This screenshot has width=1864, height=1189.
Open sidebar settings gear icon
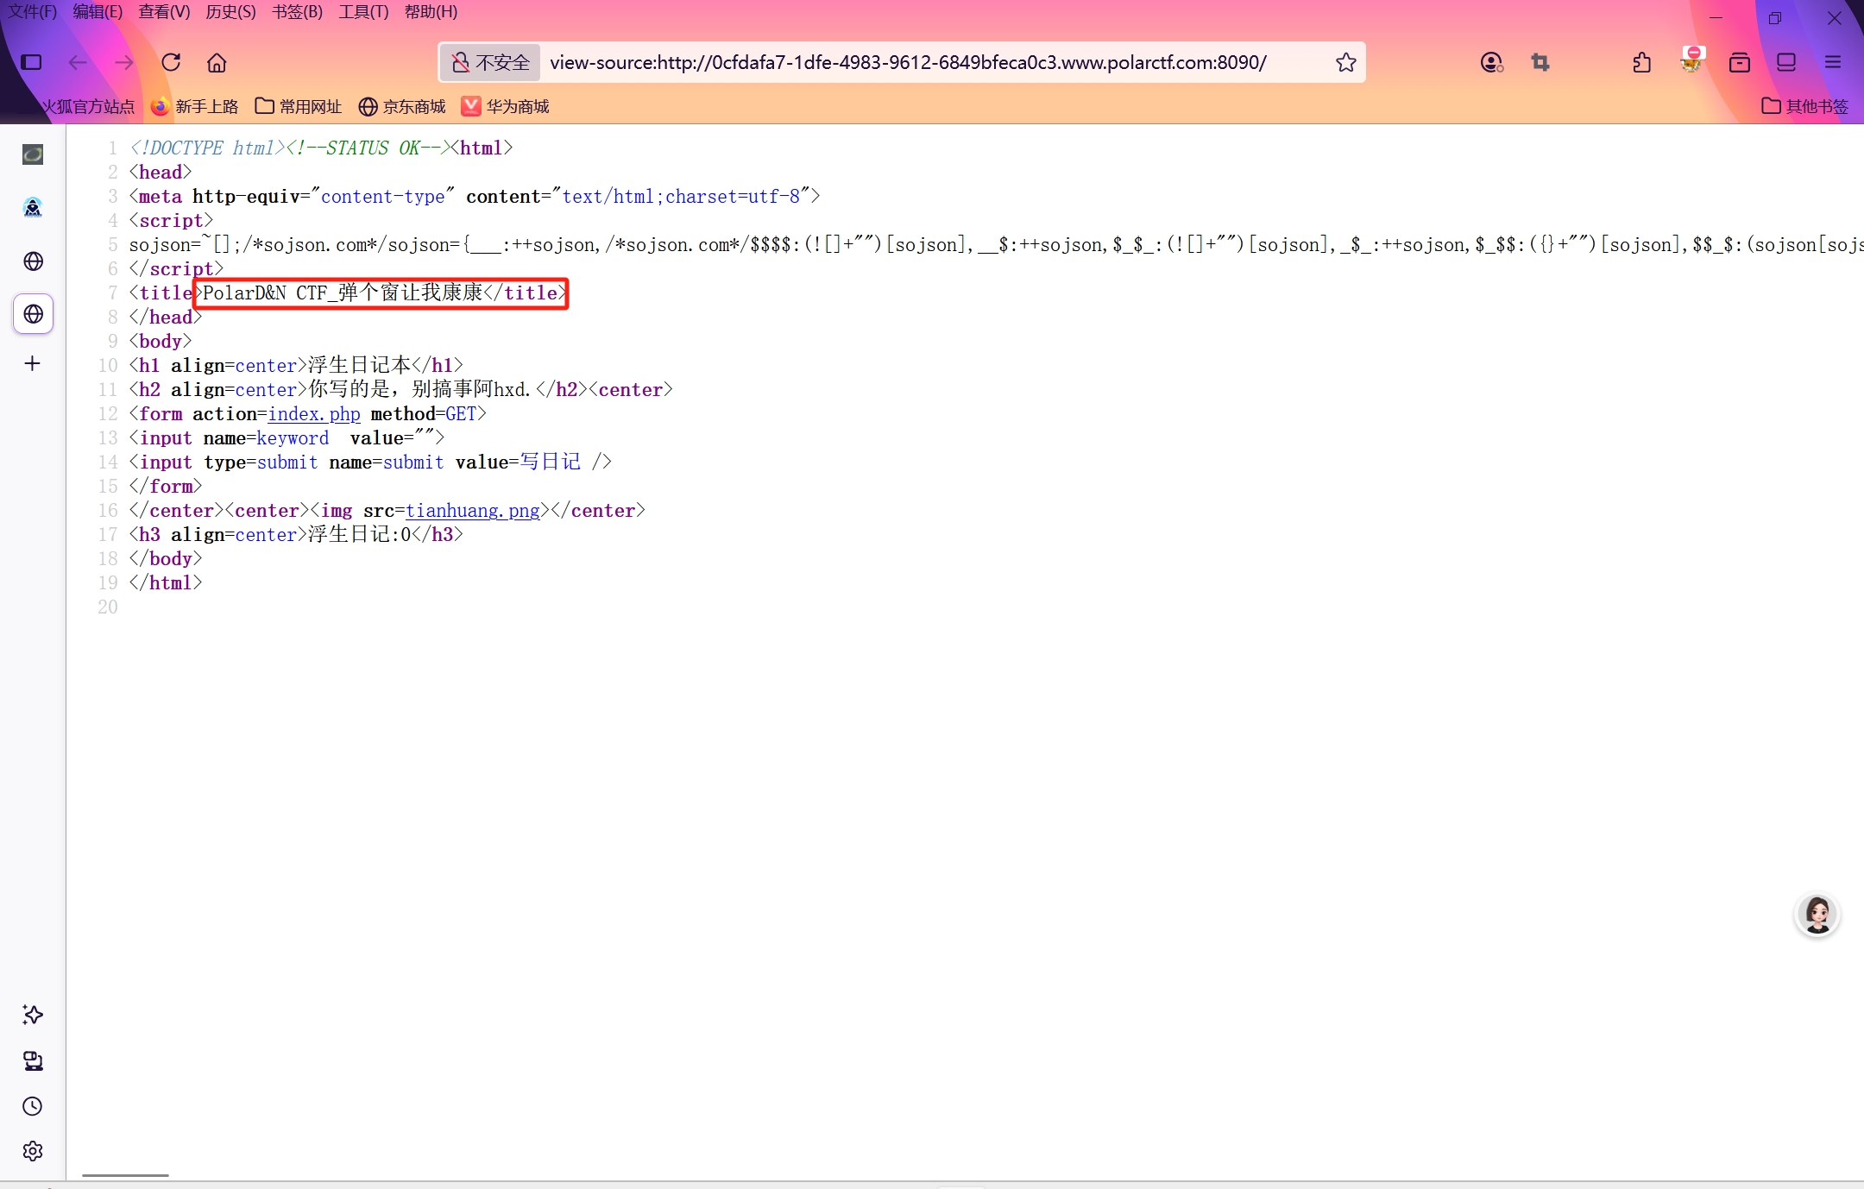(33, 1151)
